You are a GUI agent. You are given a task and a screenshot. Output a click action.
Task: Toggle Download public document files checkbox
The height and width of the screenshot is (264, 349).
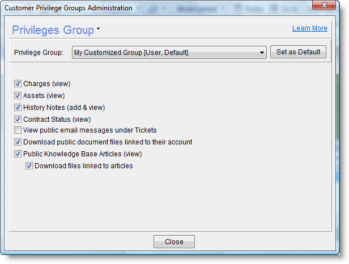(x=18, y=142)
